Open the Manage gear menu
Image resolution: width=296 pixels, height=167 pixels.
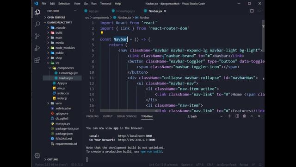pos(37,155)
